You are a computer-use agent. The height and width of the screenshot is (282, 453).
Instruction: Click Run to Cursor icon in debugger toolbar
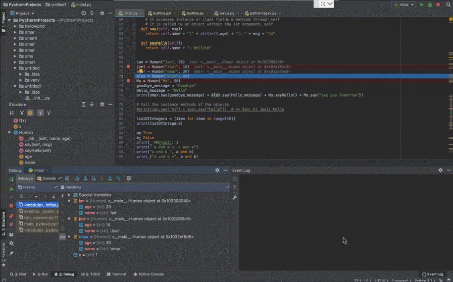118,178
